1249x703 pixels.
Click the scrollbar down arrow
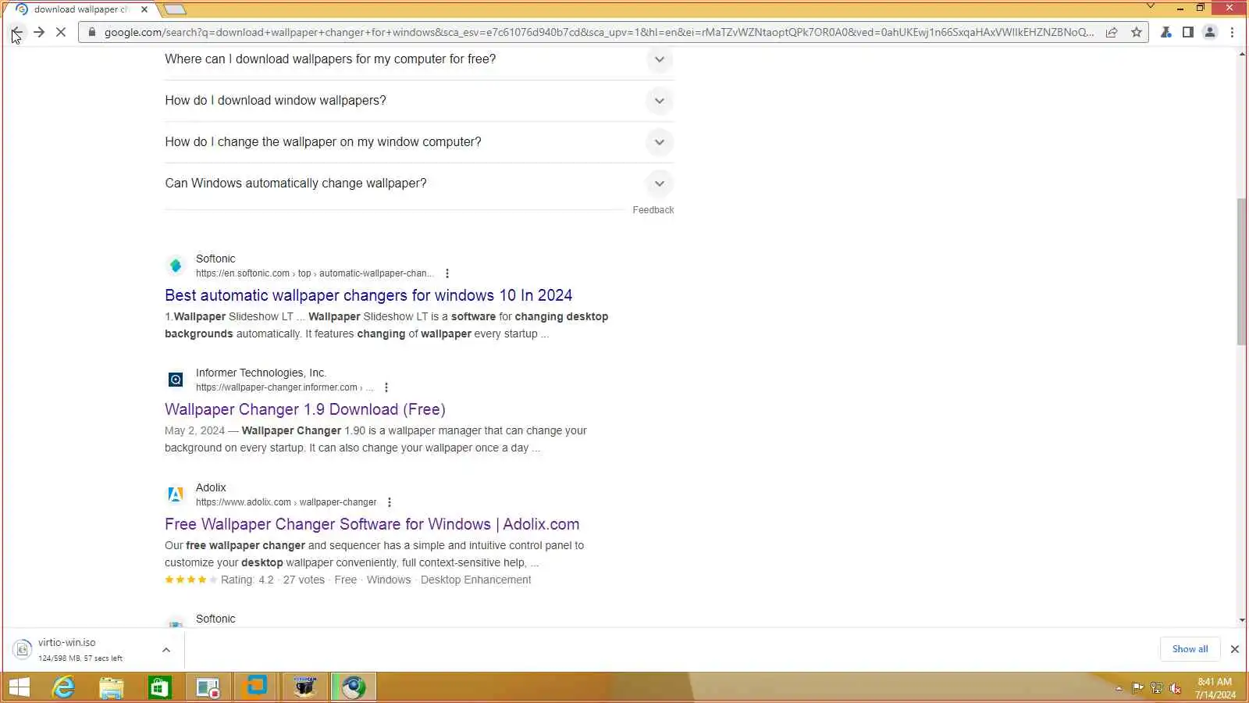[x=1241, y=620]
